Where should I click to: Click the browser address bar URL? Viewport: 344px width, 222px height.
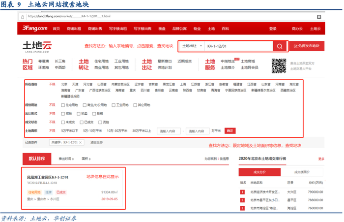[69, 16]
